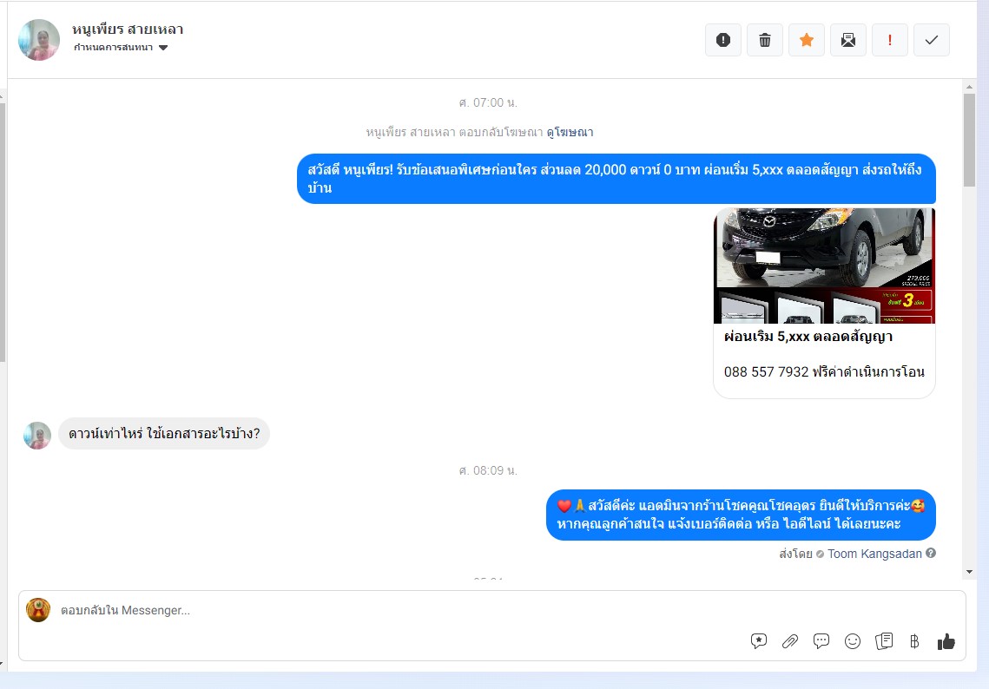Open the speech bubble quick reply icon
This screenshot has height=689, width=989.
[821, 642]
